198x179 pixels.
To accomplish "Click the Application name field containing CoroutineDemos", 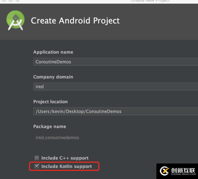I will 116,62.
